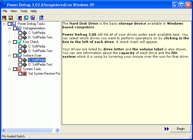This screenshot has height=140, width=193.
Task: Check Surface Scan box for C: SoftPedia
Action: 20,60
